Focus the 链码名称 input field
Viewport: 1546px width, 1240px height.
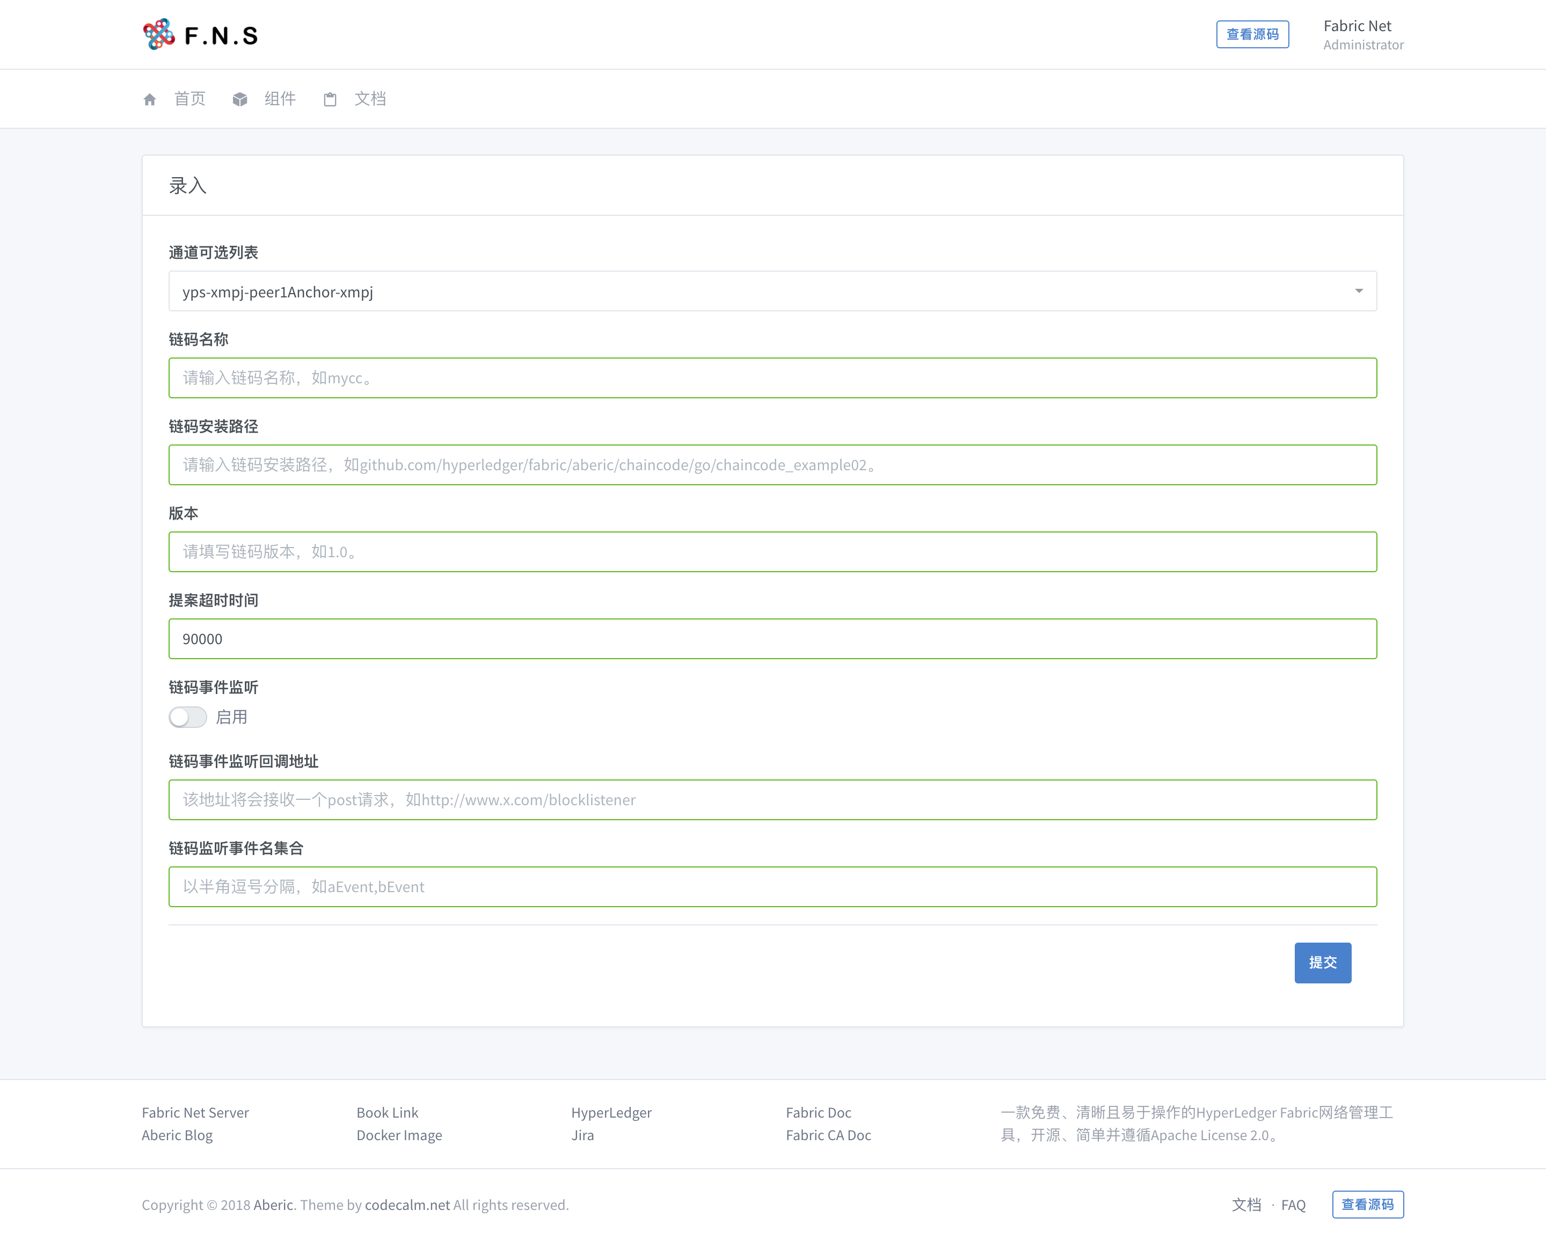pyautogui.click(x=771, y=378)
